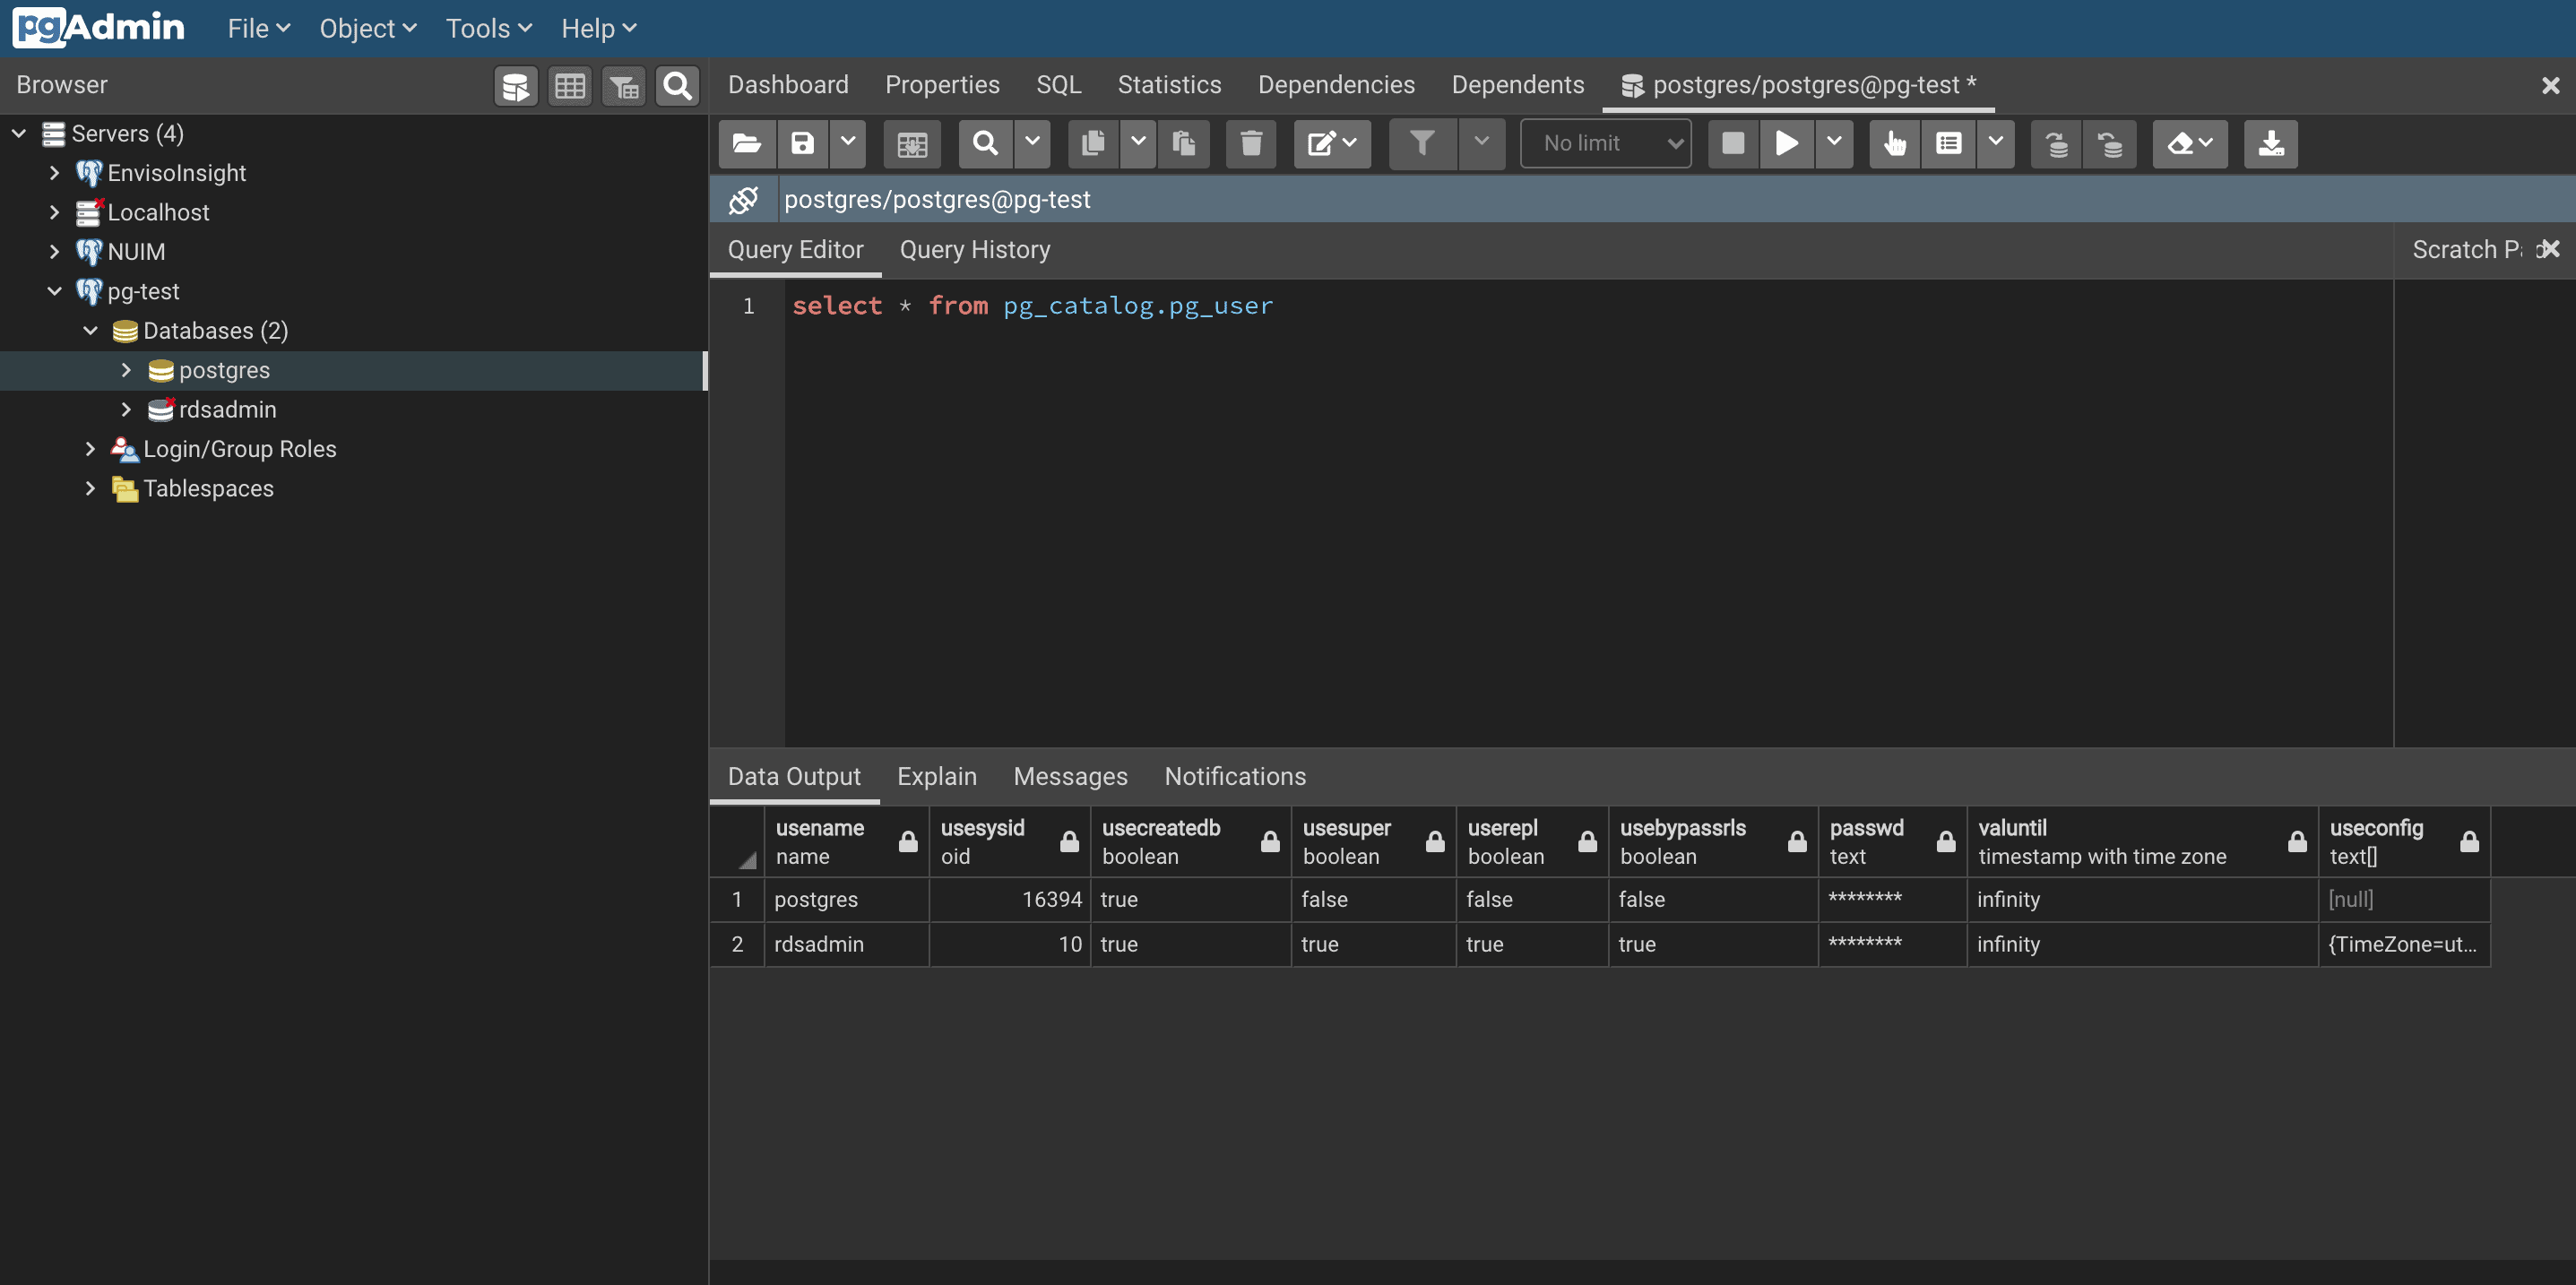Click the Copy rows toolbar icon
2576x1285 pixels.
1092,144
